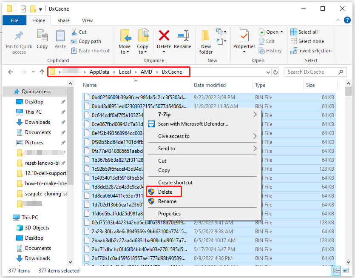Expand the Properties ribbon dropdown arrow
Viewport: 355px width, 278px height.
point(244,52)
